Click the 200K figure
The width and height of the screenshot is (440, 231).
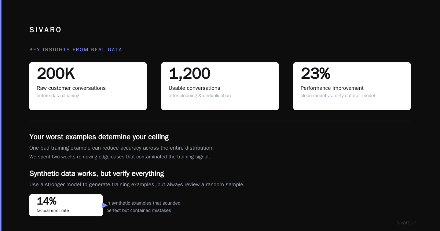pos(56,73)
